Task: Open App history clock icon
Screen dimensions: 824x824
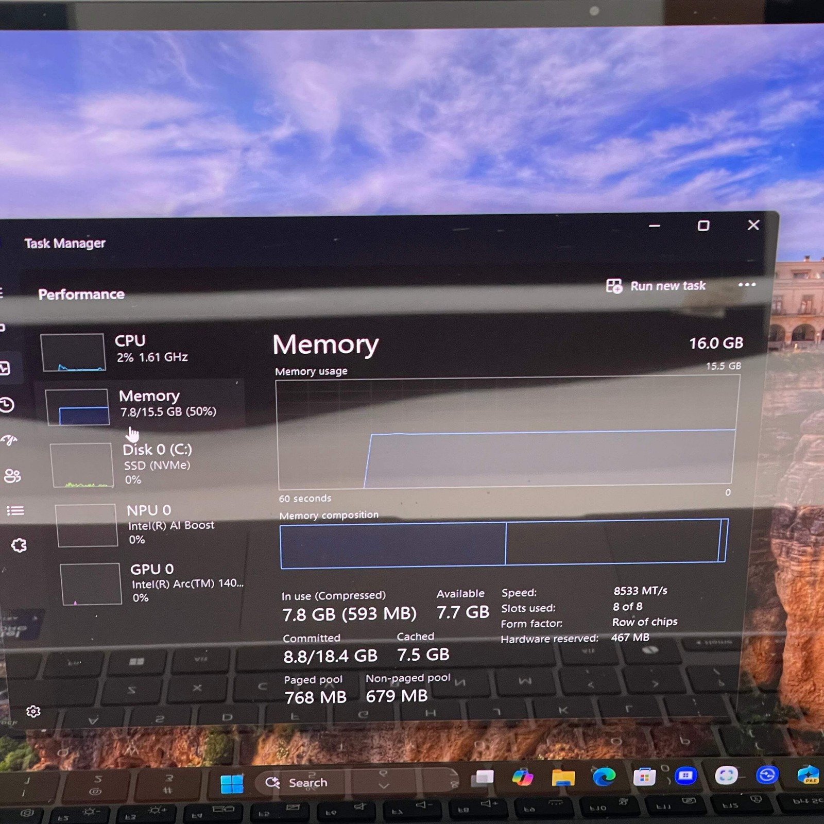Action: (x=7, y=405)
